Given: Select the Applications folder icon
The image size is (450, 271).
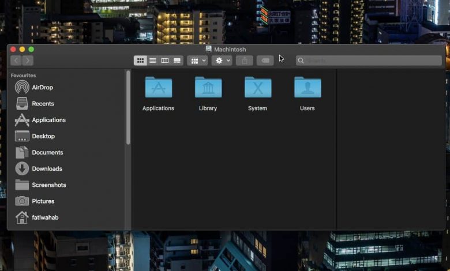Looking at the screenshot, I should [x=159, y=87].
